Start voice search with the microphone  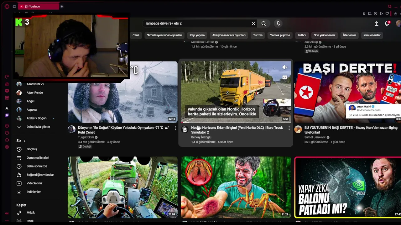click(278, 23)
